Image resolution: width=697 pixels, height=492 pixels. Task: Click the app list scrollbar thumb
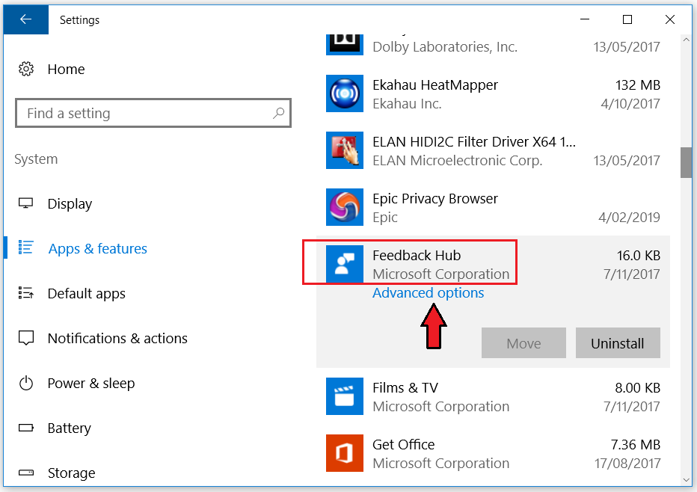(x=686, y=163)
